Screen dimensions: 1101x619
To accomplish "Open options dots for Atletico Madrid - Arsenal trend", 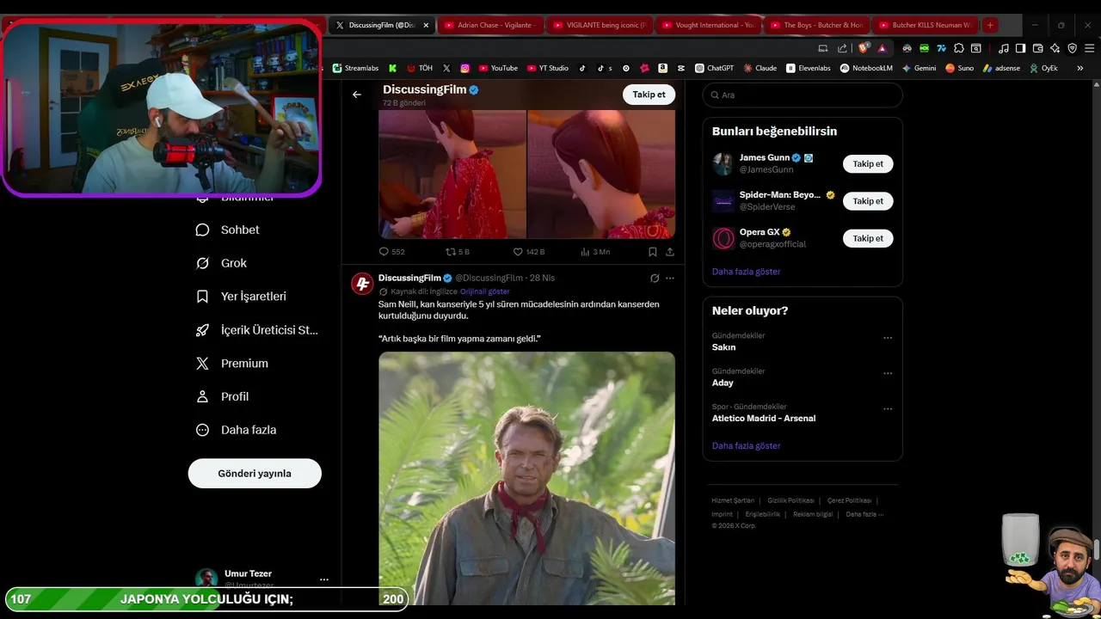I will coord(888,408).
